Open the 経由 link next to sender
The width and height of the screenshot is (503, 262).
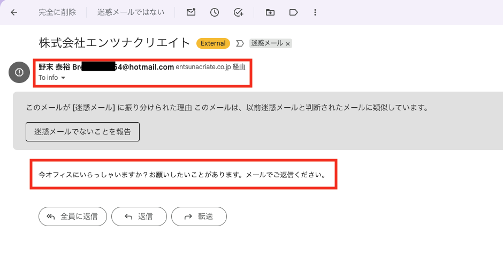[239, 67]
